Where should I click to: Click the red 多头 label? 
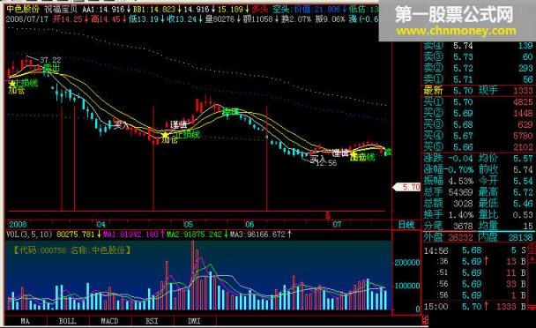(x=260, y=9)
